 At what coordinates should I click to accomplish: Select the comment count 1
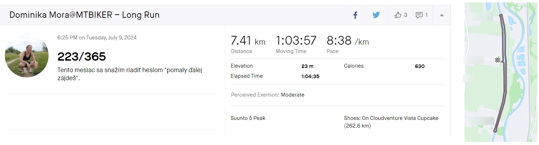(x=427, y=15)
